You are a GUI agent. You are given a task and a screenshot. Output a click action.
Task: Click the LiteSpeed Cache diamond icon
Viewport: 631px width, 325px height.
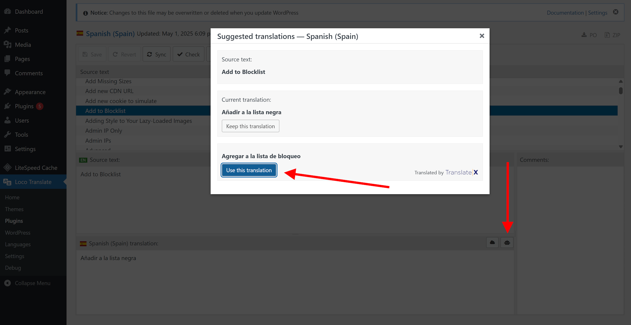click(x=8, y=168)
